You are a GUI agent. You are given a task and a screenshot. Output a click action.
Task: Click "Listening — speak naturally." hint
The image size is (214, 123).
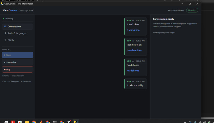click(13, 76)
